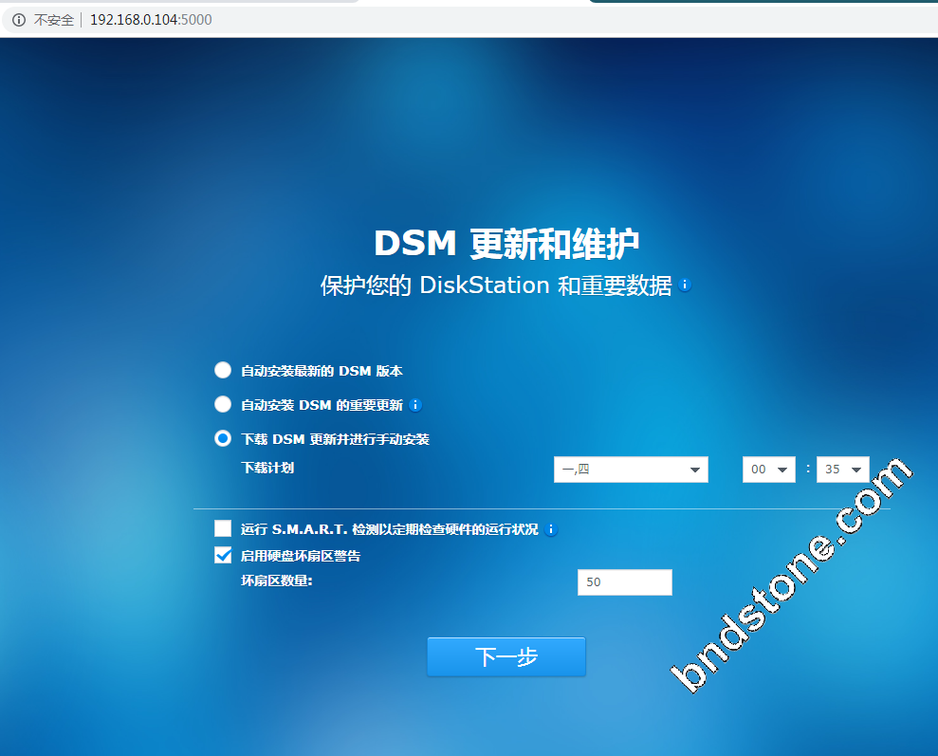The width and height of the screenshot is (938, 756).
Task: Select 自动安装最新的 DSM 版本 radio button
Action: coord(223,370)
